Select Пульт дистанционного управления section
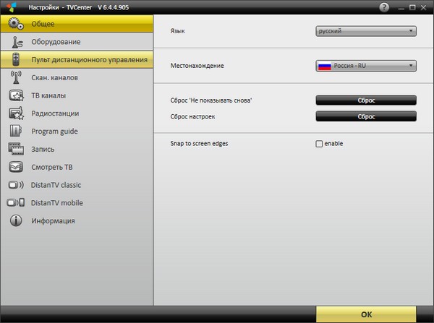The height and width of the screenshot is (323, 434). [77, 60]
